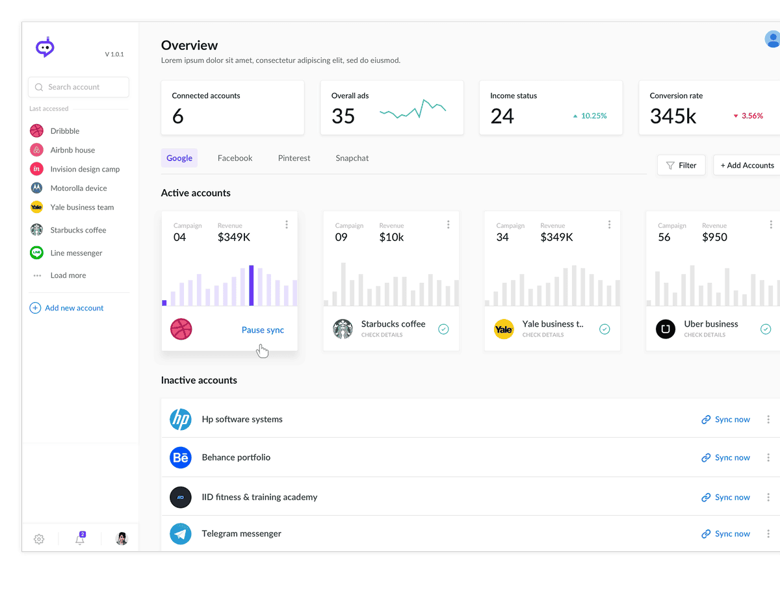Toggle the checkmark on Yale business card

pos(604,329)
